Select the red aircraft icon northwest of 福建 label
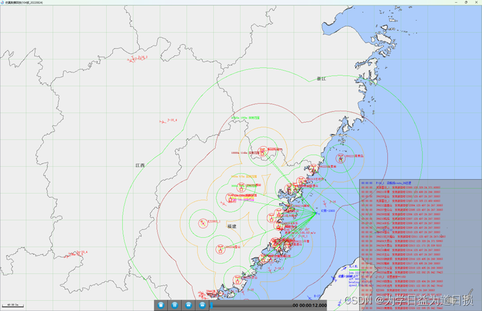The width and height of the screenshot is (482, 311). (223, 203)
